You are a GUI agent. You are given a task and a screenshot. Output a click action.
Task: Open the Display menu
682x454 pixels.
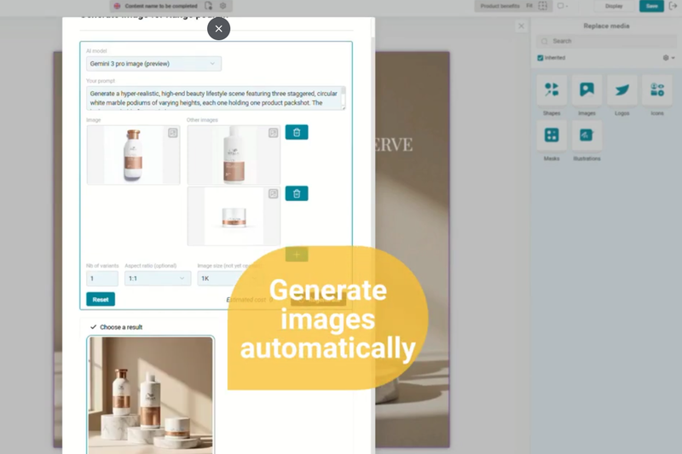(614, 6)
